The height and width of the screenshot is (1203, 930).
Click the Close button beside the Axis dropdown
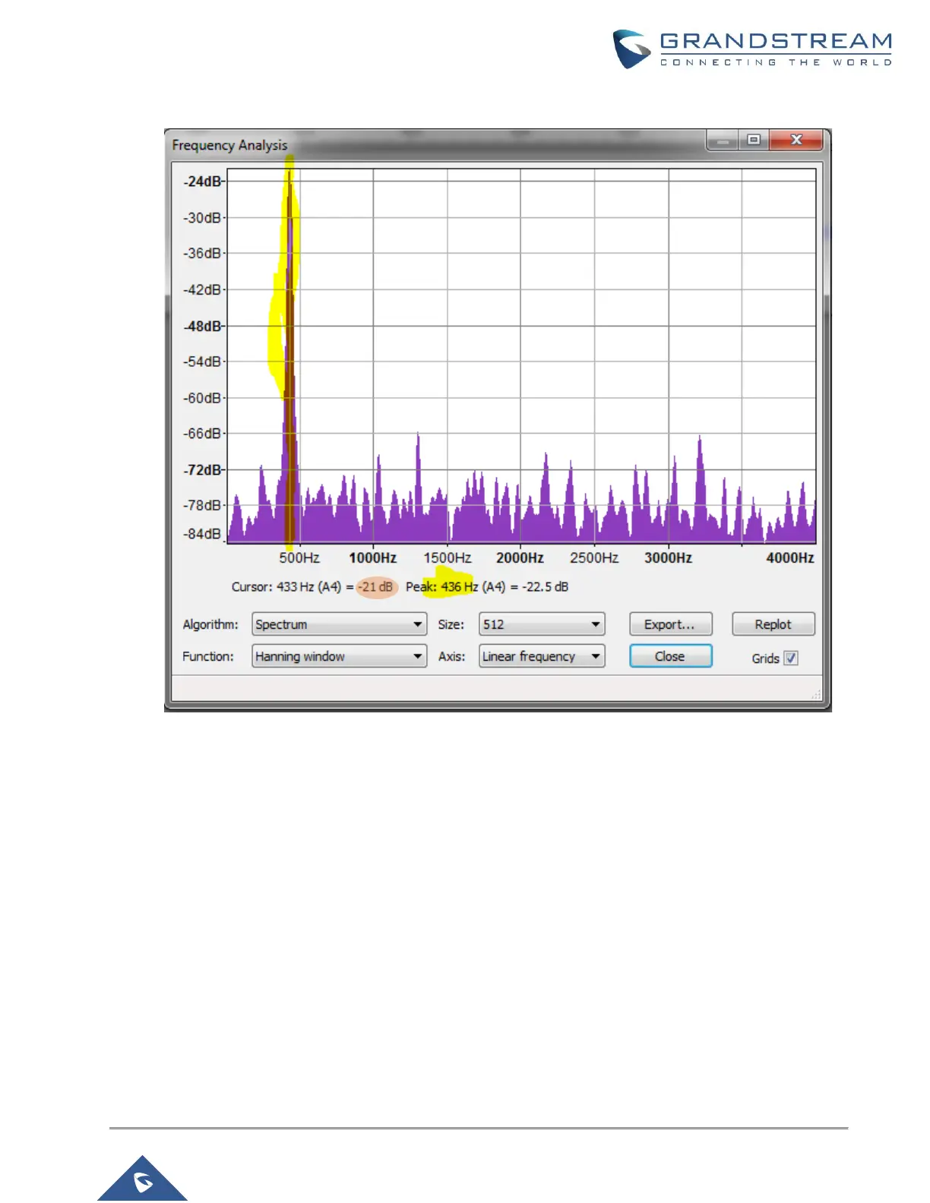point(670,656)
